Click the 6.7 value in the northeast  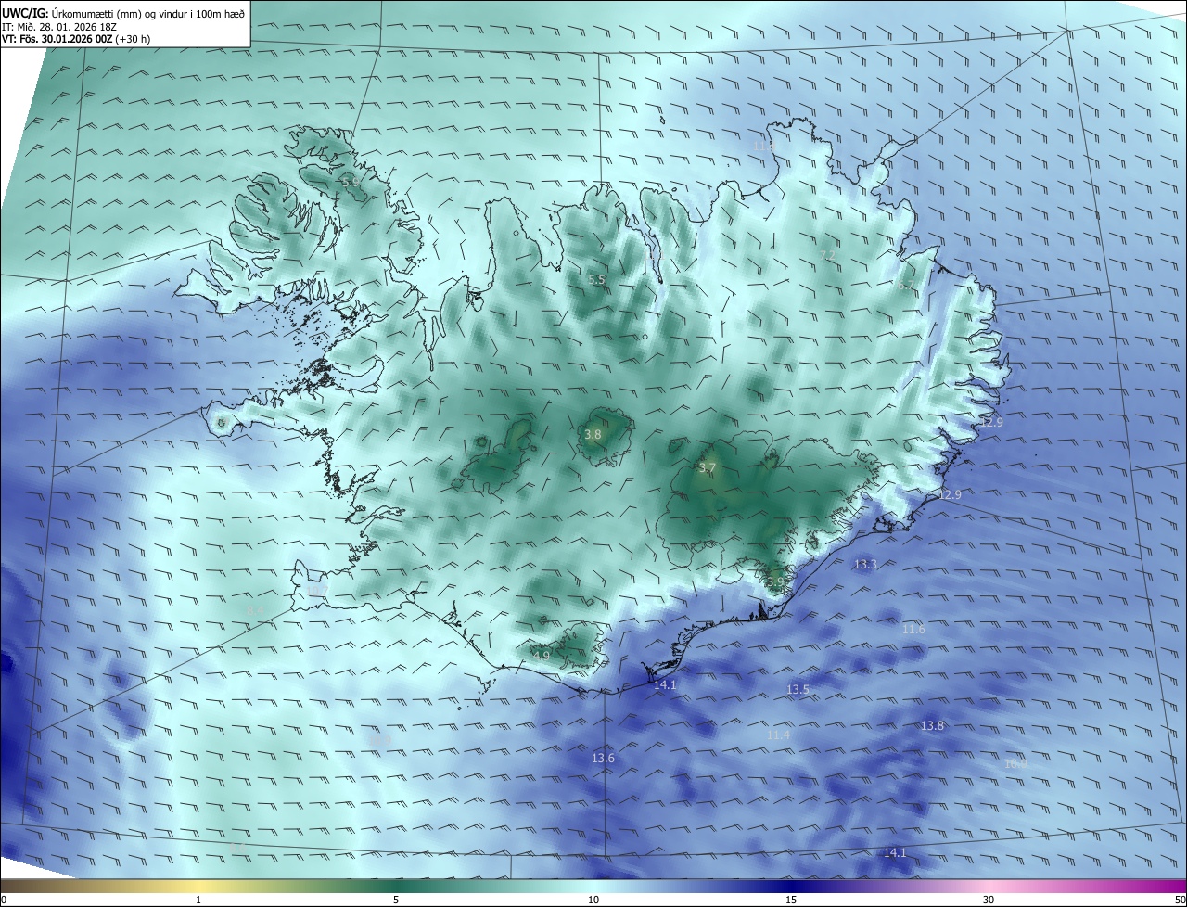[905, 286]
